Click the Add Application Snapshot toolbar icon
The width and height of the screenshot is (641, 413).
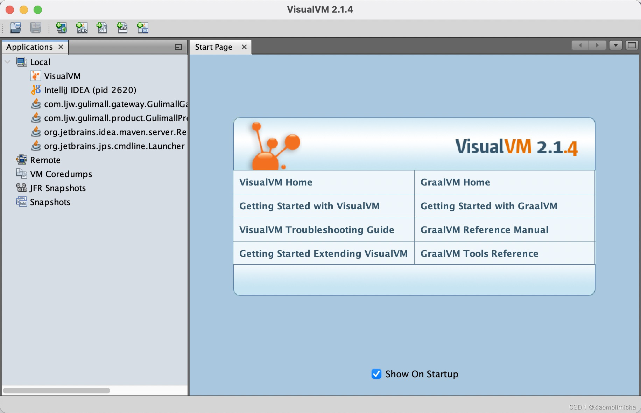(143, 28)
